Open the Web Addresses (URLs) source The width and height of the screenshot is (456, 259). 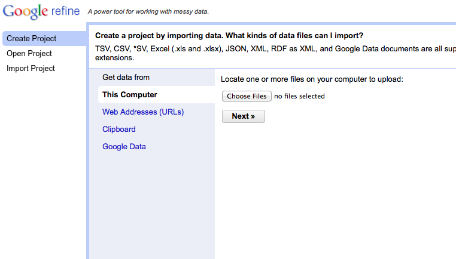[x=143, y=112]
